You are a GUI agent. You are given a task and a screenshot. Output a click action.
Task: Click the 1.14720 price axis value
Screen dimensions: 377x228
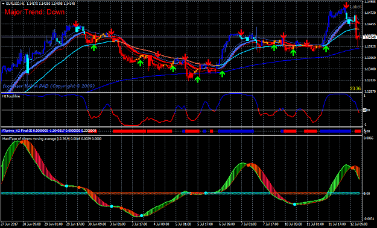(x=369, y=13)
